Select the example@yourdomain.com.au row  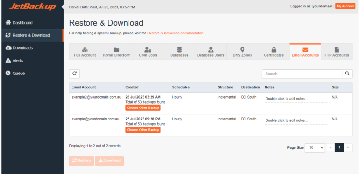coord(211,125)
